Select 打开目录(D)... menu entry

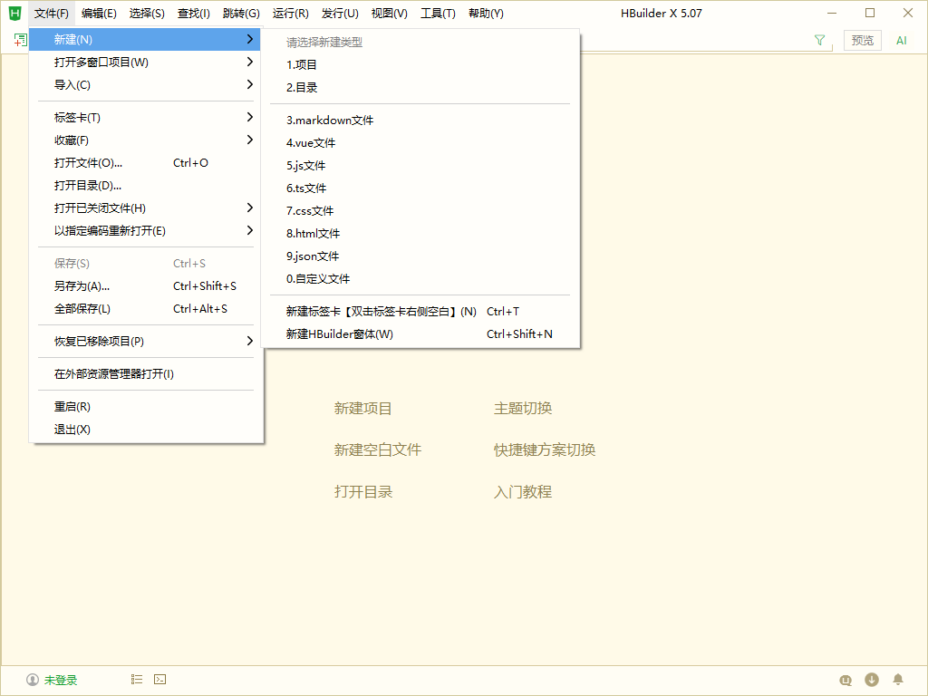point(146,185)
